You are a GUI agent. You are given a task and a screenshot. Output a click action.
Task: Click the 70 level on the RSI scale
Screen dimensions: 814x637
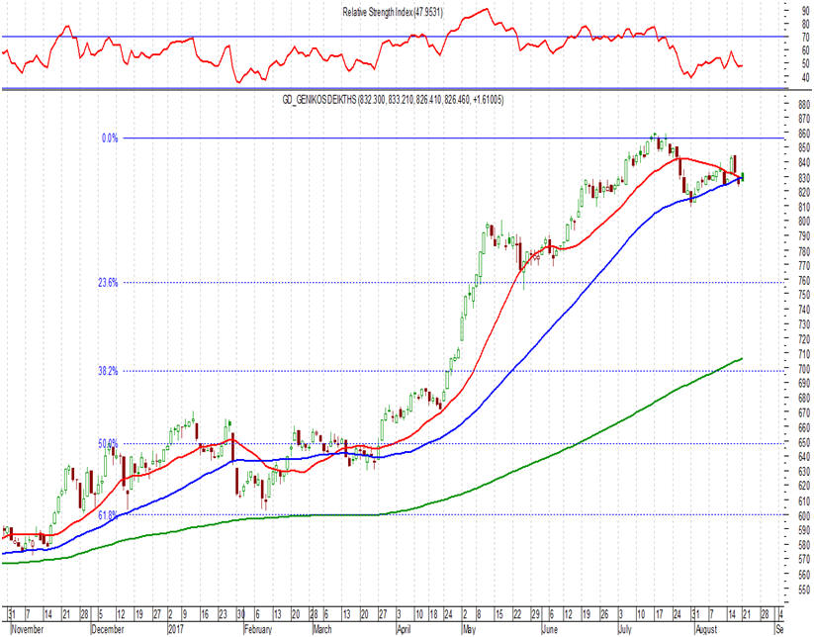coord(806,38)
